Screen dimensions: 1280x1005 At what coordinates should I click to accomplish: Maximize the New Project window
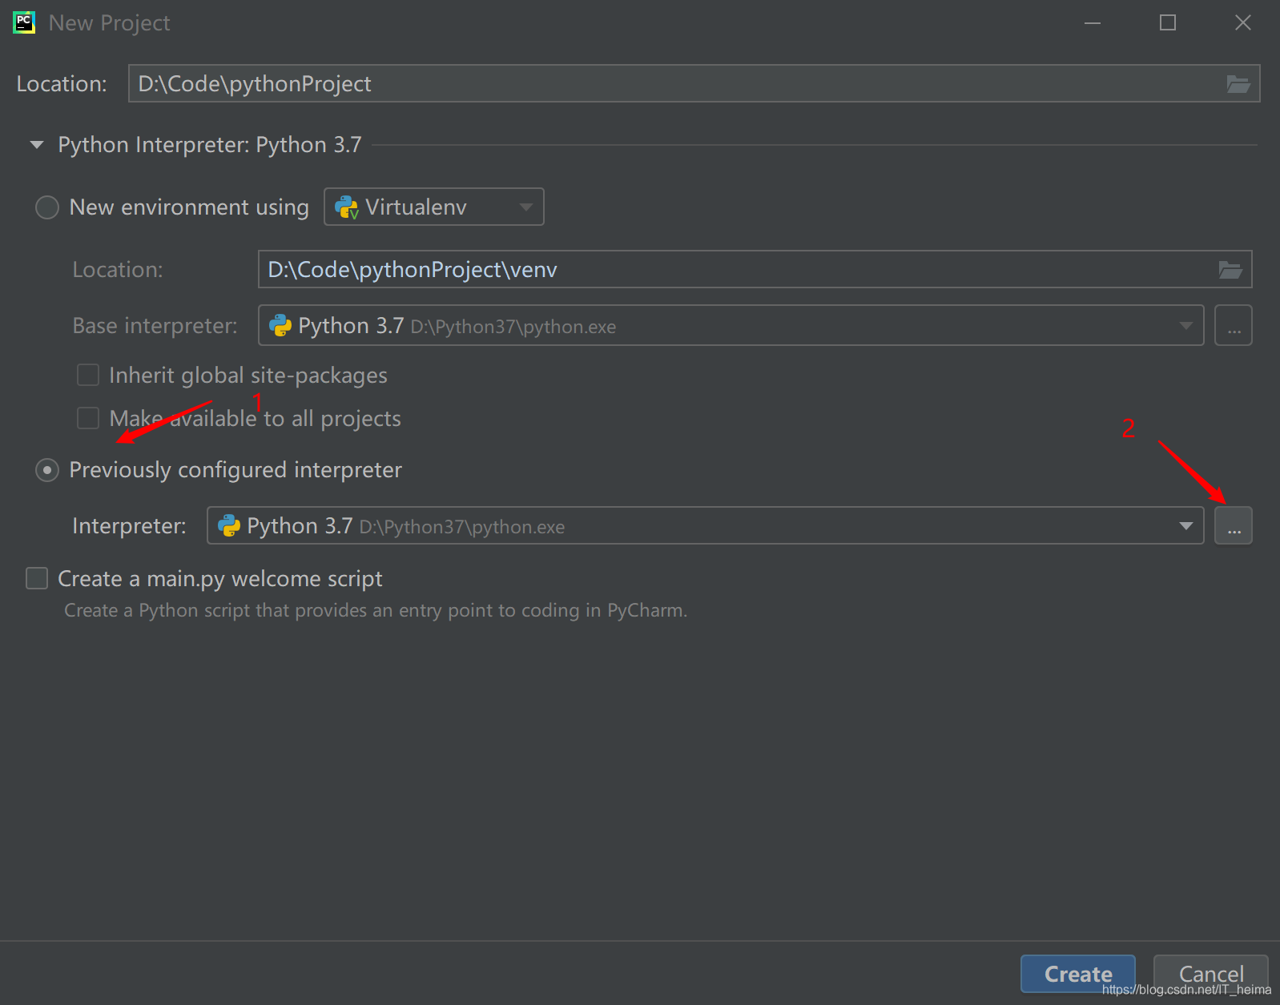click(x=1168, y=22)
